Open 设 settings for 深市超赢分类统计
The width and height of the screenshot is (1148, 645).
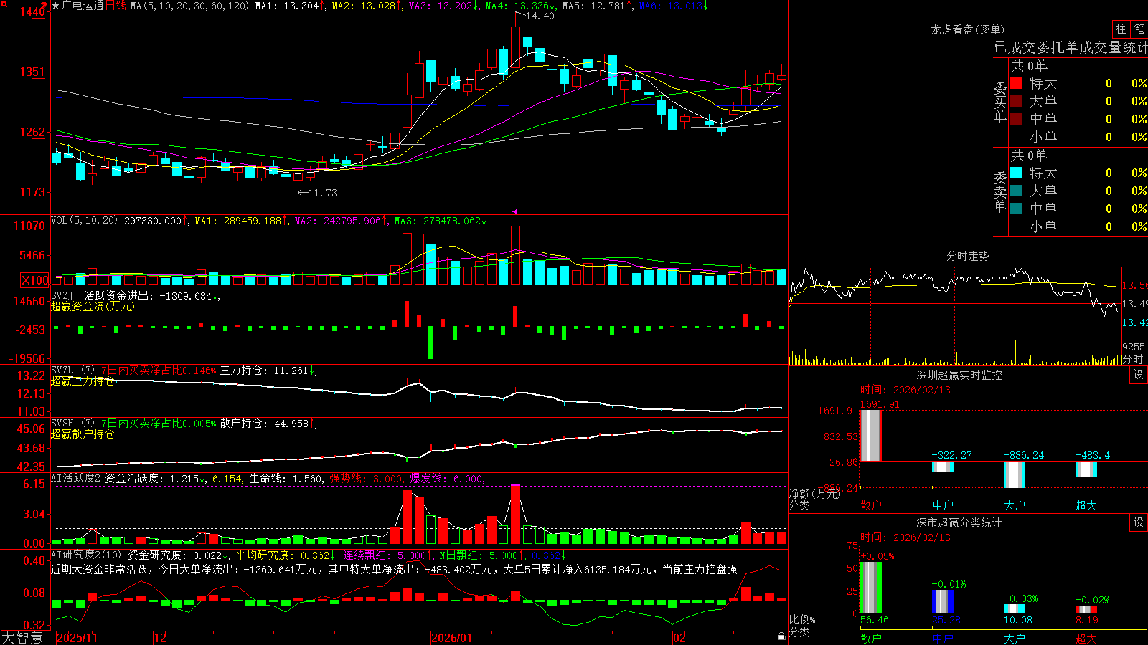[1139, 522]
